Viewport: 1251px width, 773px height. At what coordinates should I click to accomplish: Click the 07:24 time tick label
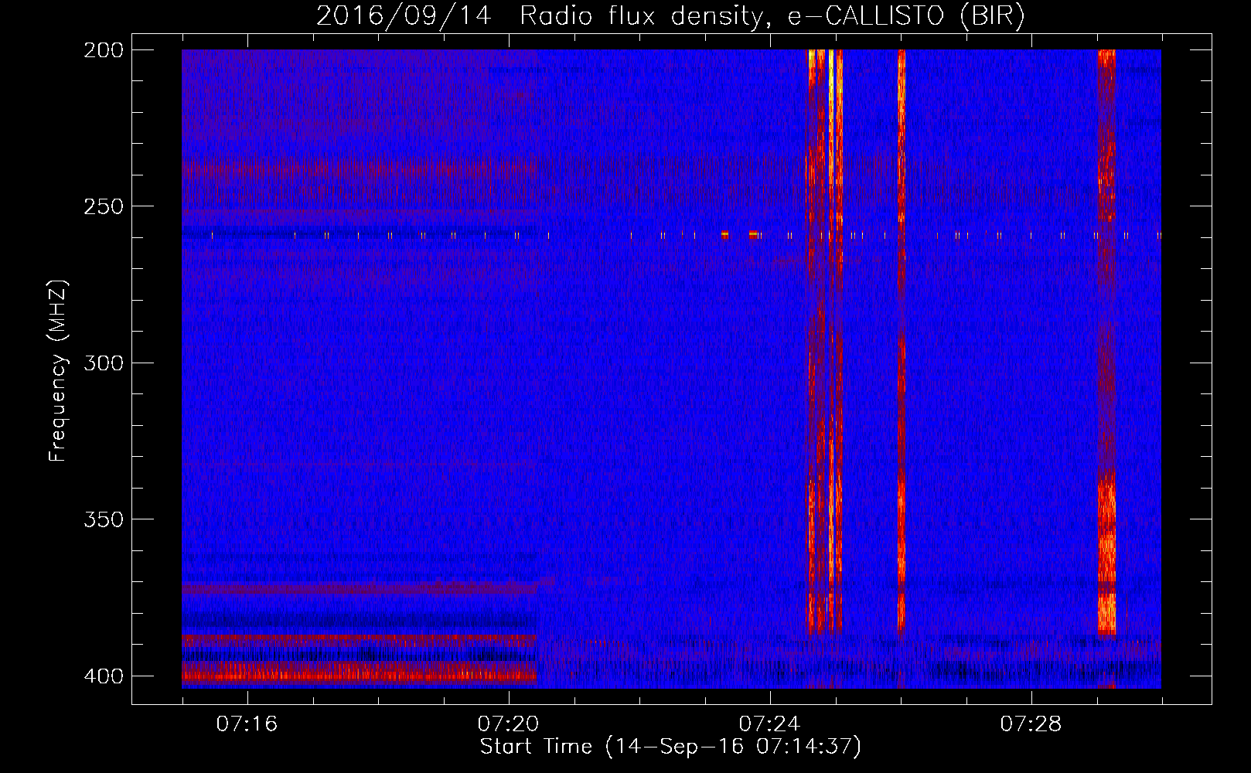[769, 724]
